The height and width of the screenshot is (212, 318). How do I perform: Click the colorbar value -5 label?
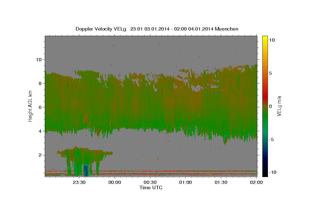click(271, 139)
